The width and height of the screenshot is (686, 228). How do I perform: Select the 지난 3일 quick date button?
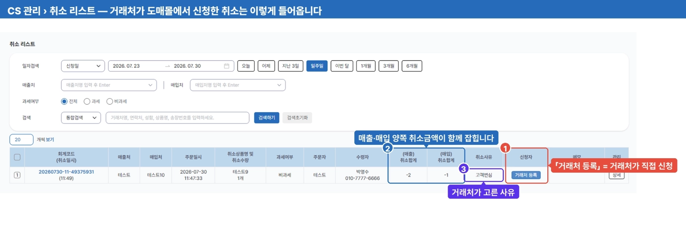(x=291, y=66)
